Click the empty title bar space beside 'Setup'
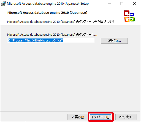 (x=97, y=4)
